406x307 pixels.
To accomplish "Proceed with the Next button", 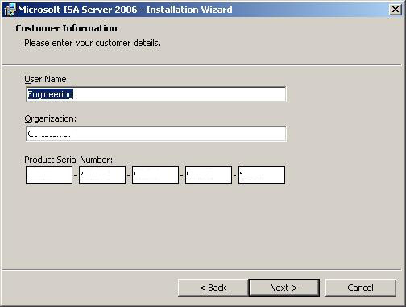I will point(284,288).
